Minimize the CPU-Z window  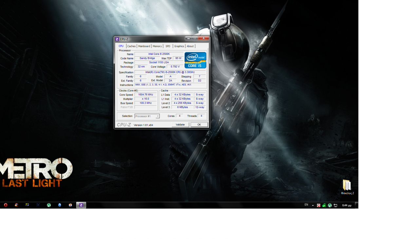pyautogui.click(x=188, y=38)
